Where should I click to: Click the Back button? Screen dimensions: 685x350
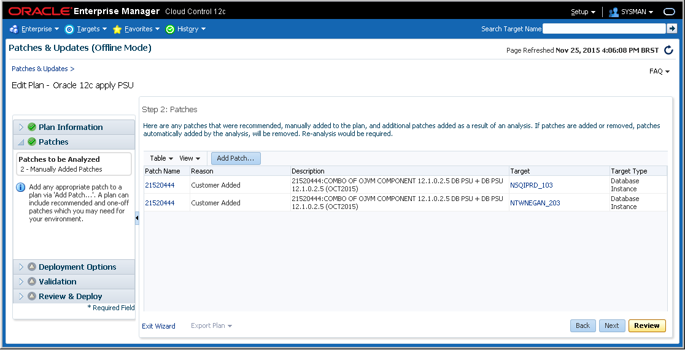pyautogui.click(x=582, y=325)
